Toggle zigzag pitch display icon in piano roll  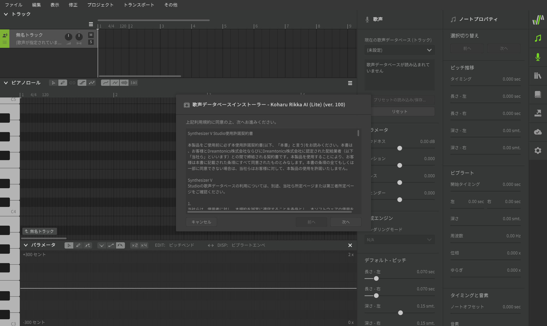(115, 83)
